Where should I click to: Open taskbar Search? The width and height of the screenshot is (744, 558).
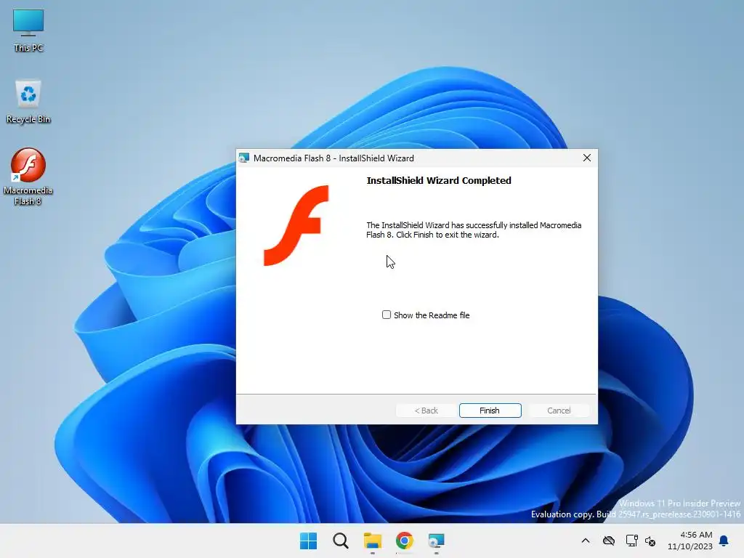(x=341, y=541)
